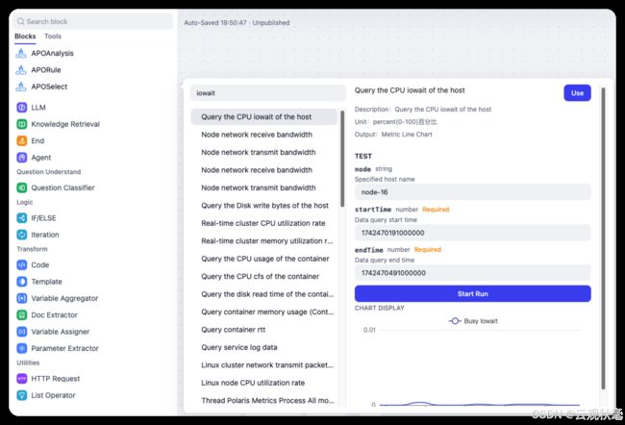Screen dimensions: 625x425
Task: Select Query the CPU cfs of the container
Action: pos(263,277)
